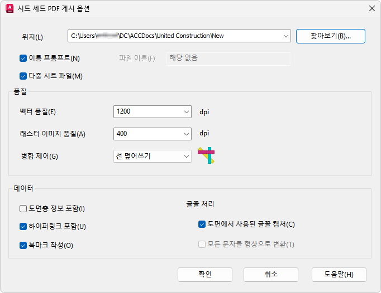Toggle the 이름 프롬프트(N) checkbox
This screenshot has width=381, height=293.
23,58
